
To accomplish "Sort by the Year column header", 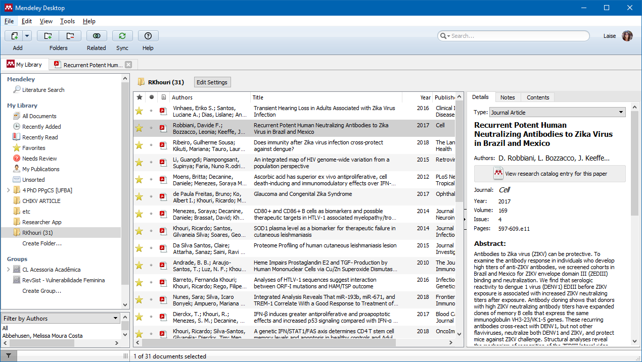I will point(426,97).
